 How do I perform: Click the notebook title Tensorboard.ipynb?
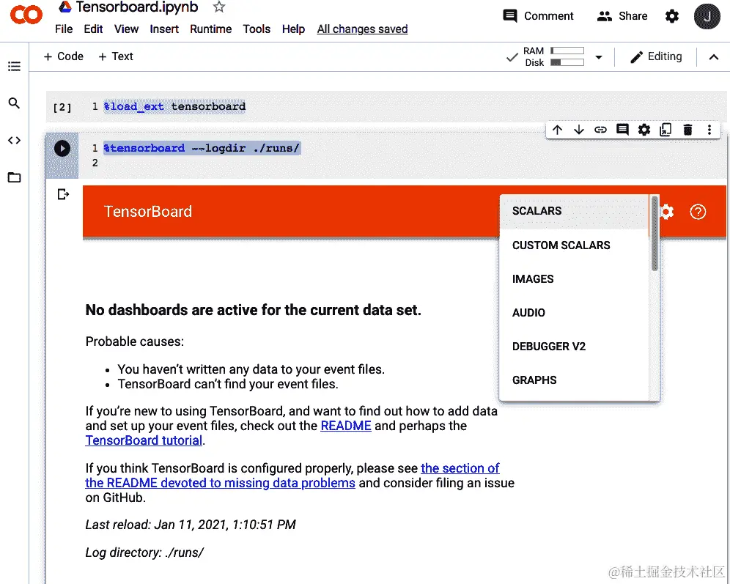137,7
